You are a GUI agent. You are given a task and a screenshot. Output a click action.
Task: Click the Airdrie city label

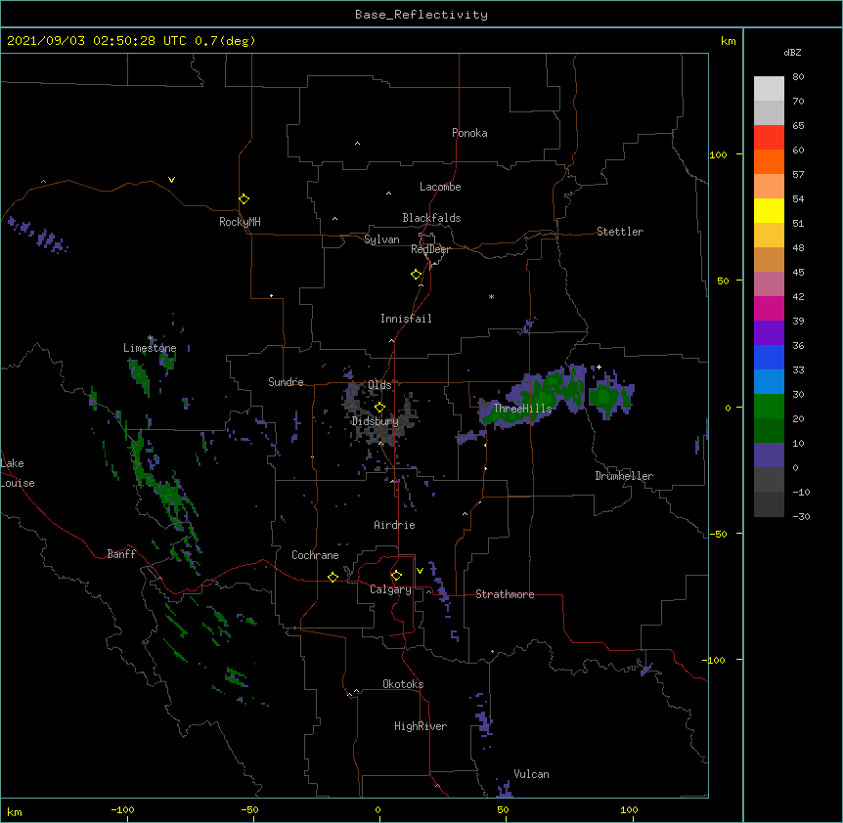pos(394,525)
